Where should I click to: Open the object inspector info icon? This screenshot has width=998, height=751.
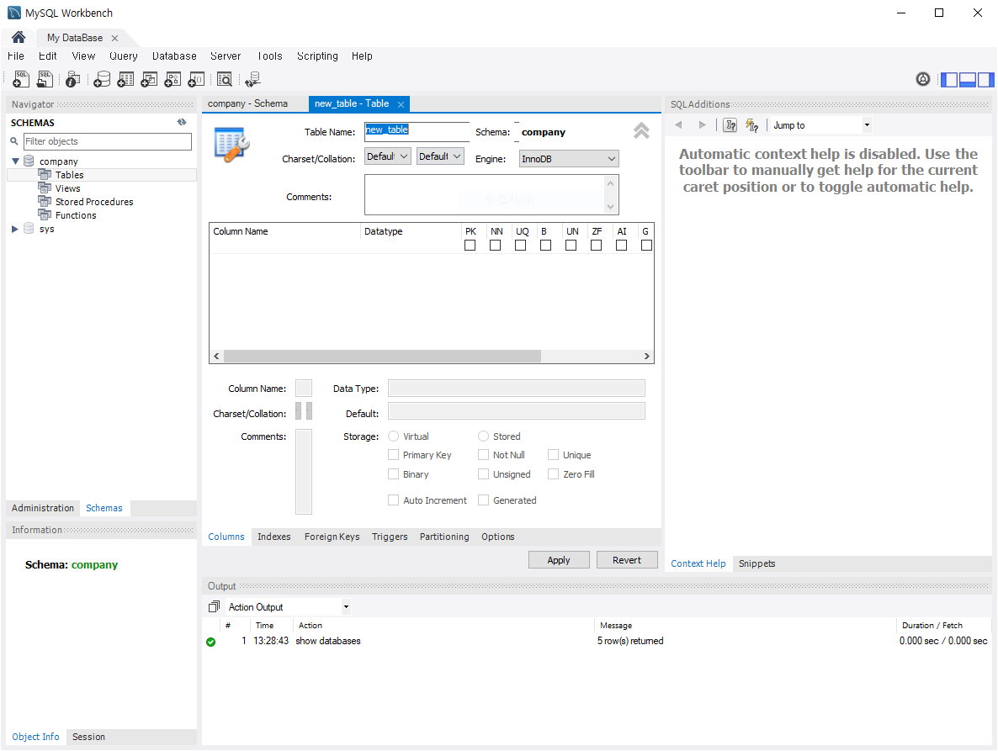73,79
